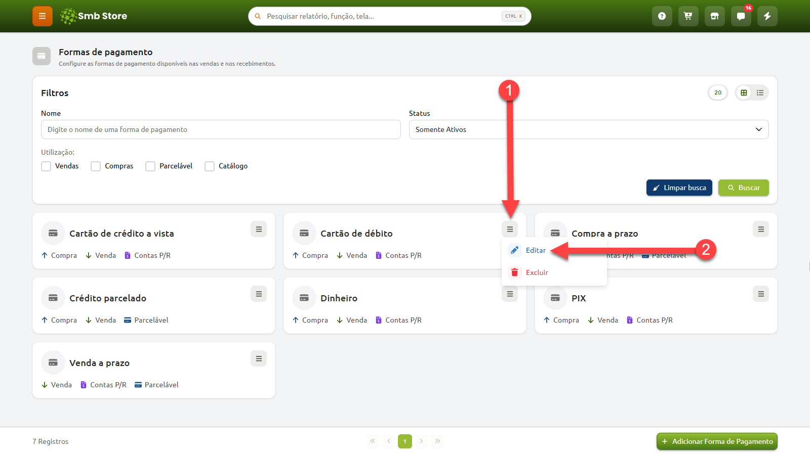The height and width of the screenshot is (455, 810).
Task: Open menu for Crédito parcelado card
Action: 259,294
